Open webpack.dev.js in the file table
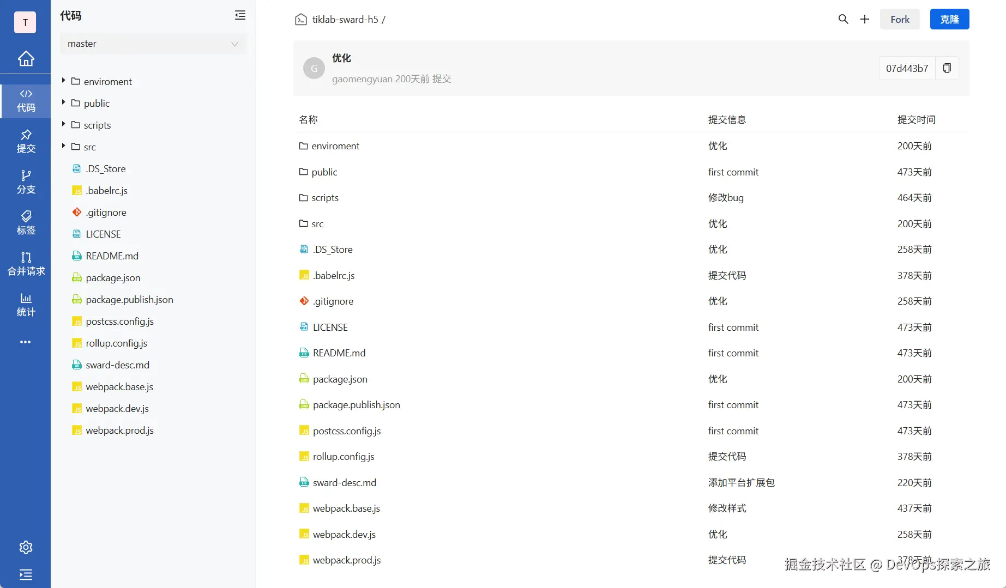Screen dimensions: 1006x588 (x=344, y=535)
